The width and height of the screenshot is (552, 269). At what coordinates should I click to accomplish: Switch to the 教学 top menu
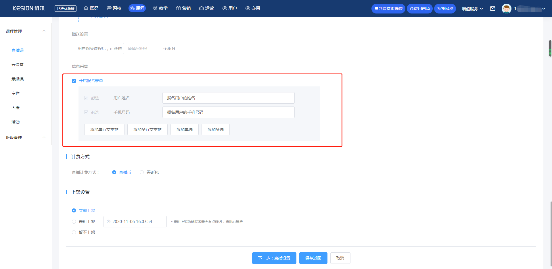pyautogui.click(x=160, y=8)
